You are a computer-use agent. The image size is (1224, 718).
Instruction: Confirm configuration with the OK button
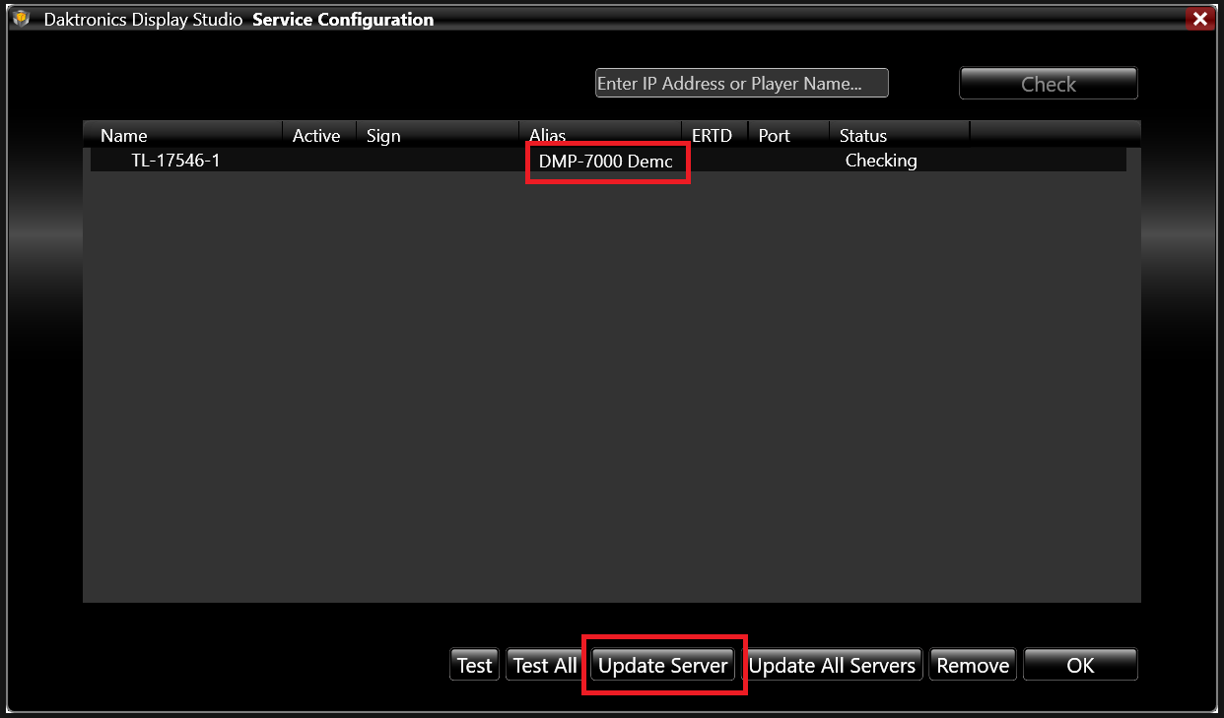pyautogui.click(x=1080, y=664)
